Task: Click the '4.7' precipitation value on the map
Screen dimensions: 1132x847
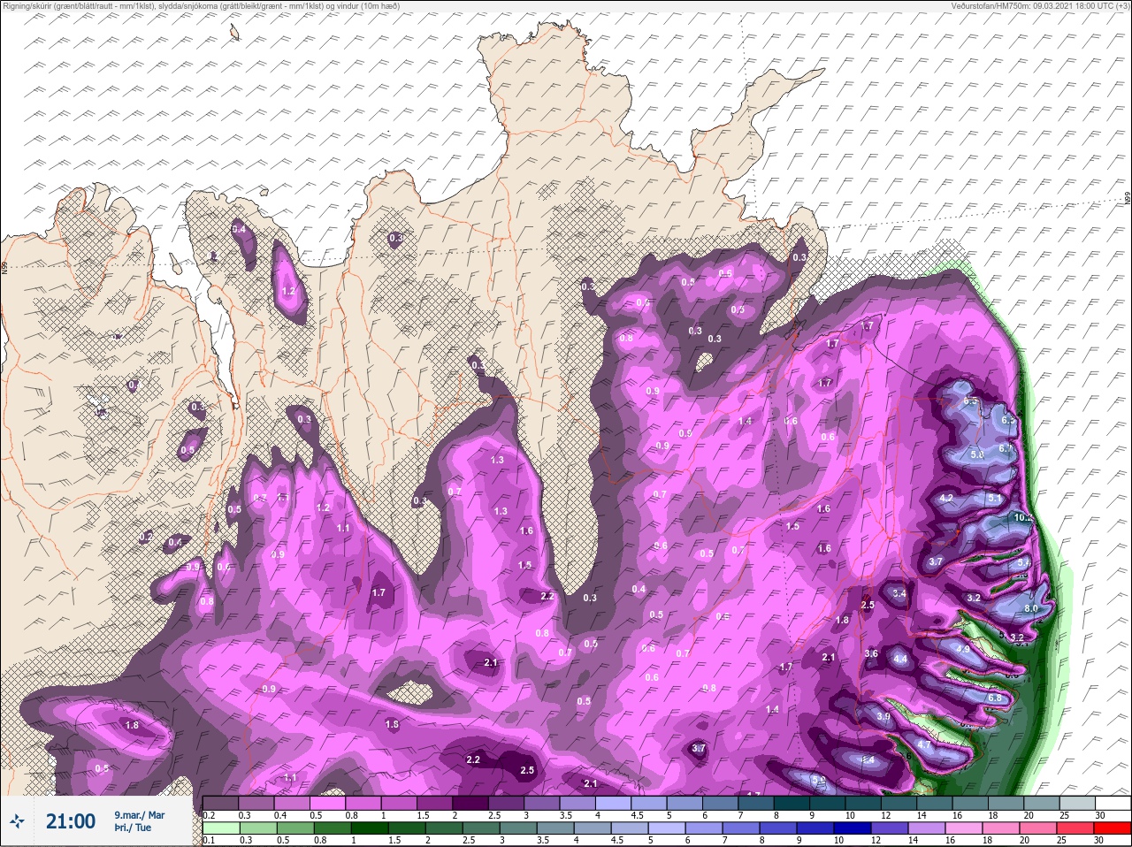Action: click(925, 744)
